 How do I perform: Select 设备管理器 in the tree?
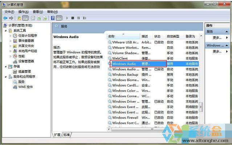[x=26, y=61]
